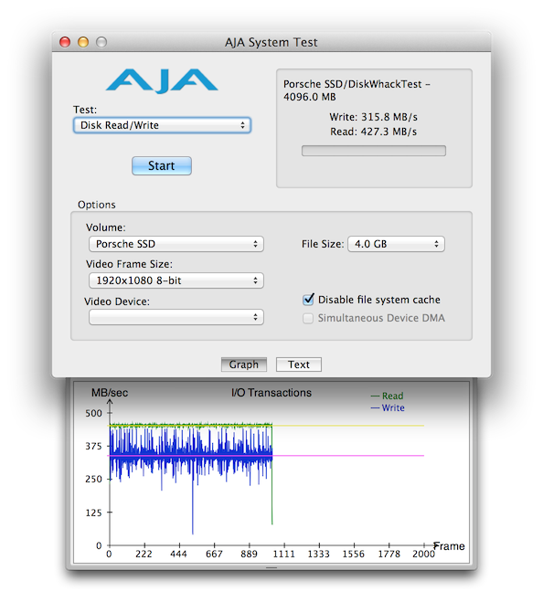Click the 2000 value on the frame axis

point(423,554)
